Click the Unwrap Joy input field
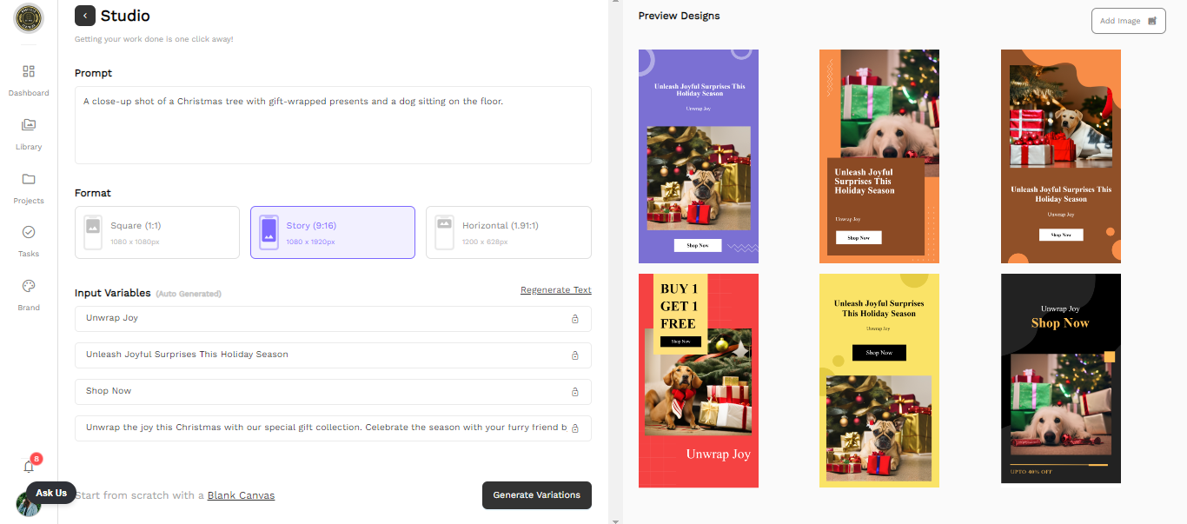The width and height of the screenshot is (1187, 524). [x=333, y=319]
